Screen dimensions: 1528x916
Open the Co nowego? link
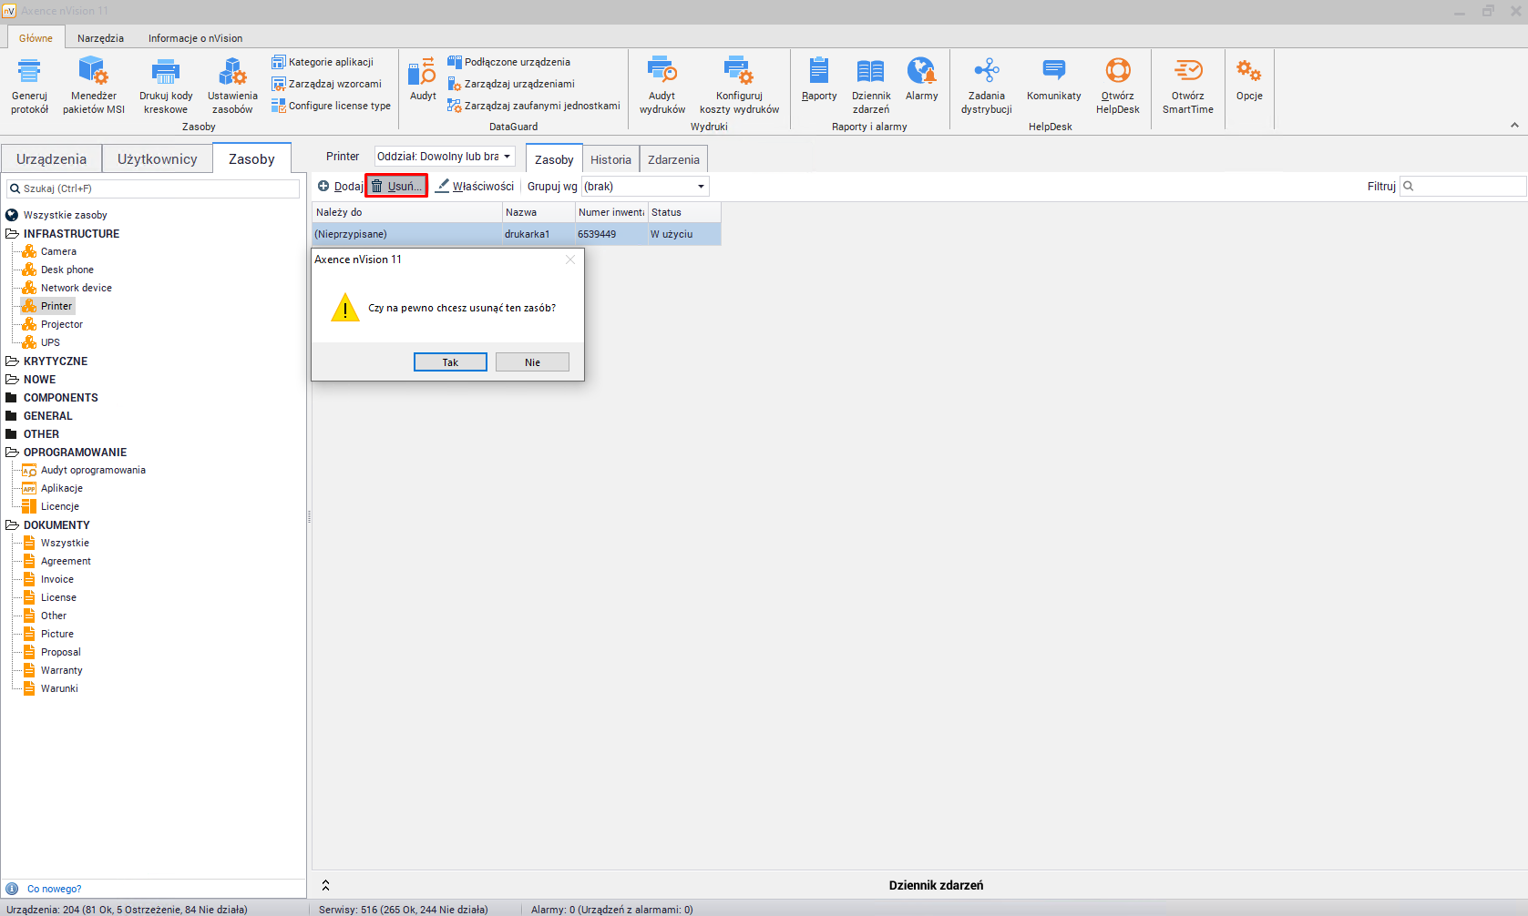click(54, 889)
